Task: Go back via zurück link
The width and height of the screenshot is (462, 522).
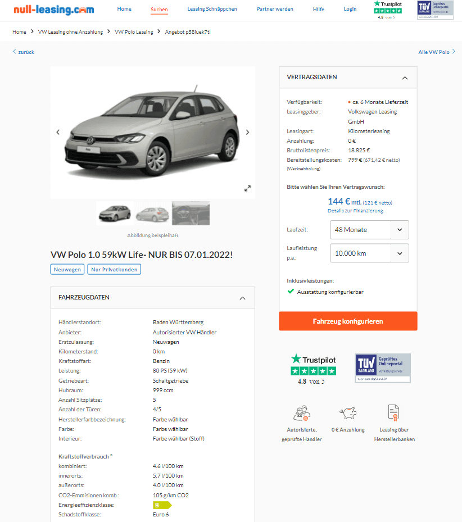Action: 26,52
